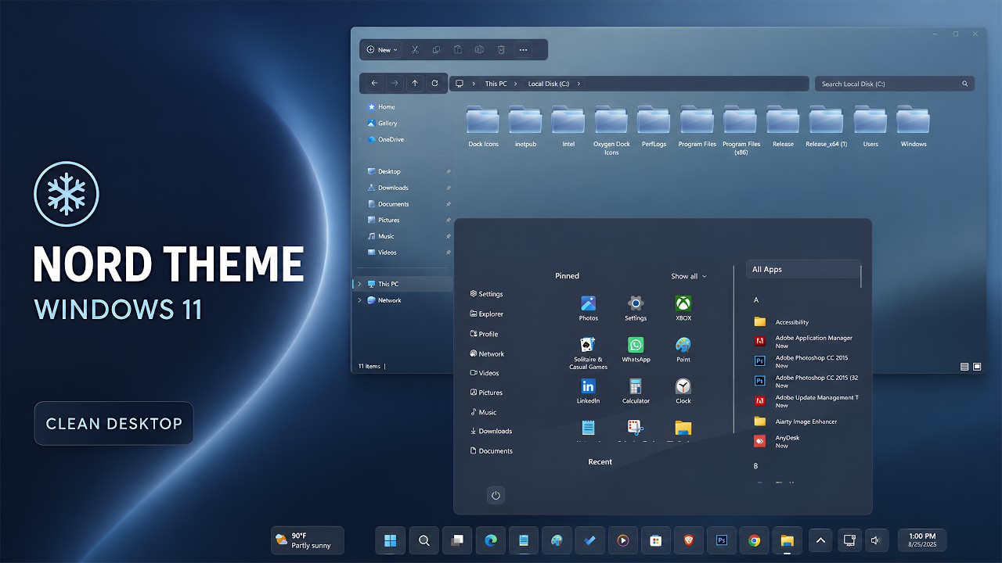Click chevron after This PC in address bar
The width and height of the screenshot is (1002, 563).
pos(517,84)
